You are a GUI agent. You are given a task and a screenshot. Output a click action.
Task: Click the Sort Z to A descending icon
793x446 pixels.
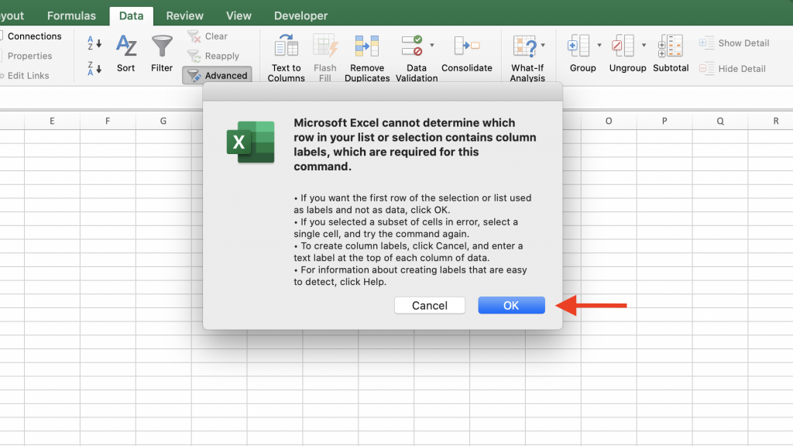coord(94,68)
